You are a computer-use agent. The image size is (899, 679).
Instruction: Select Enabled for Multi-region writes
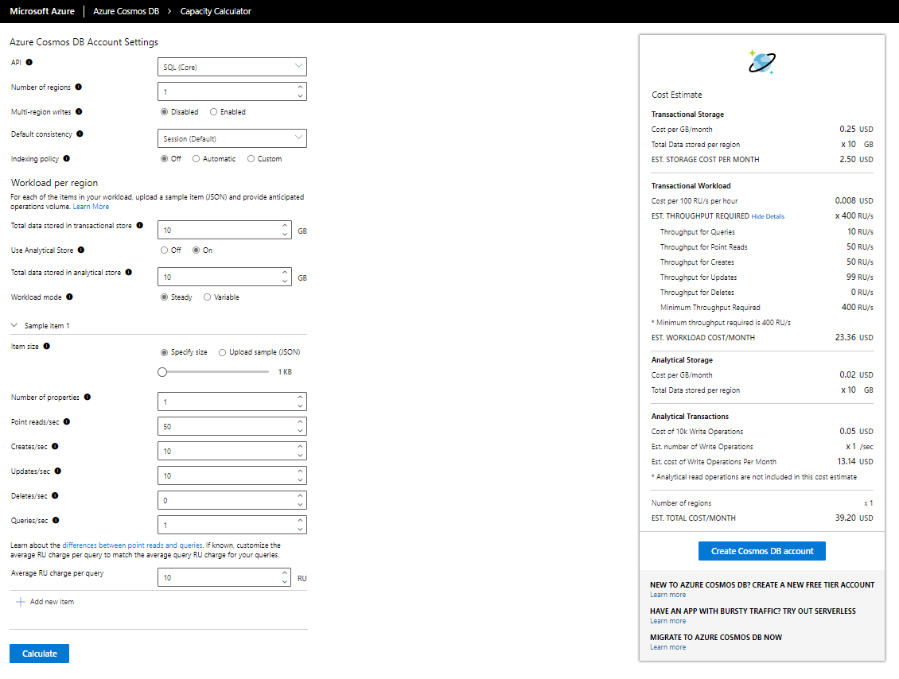pyautogui.click(x=214, y=112)
